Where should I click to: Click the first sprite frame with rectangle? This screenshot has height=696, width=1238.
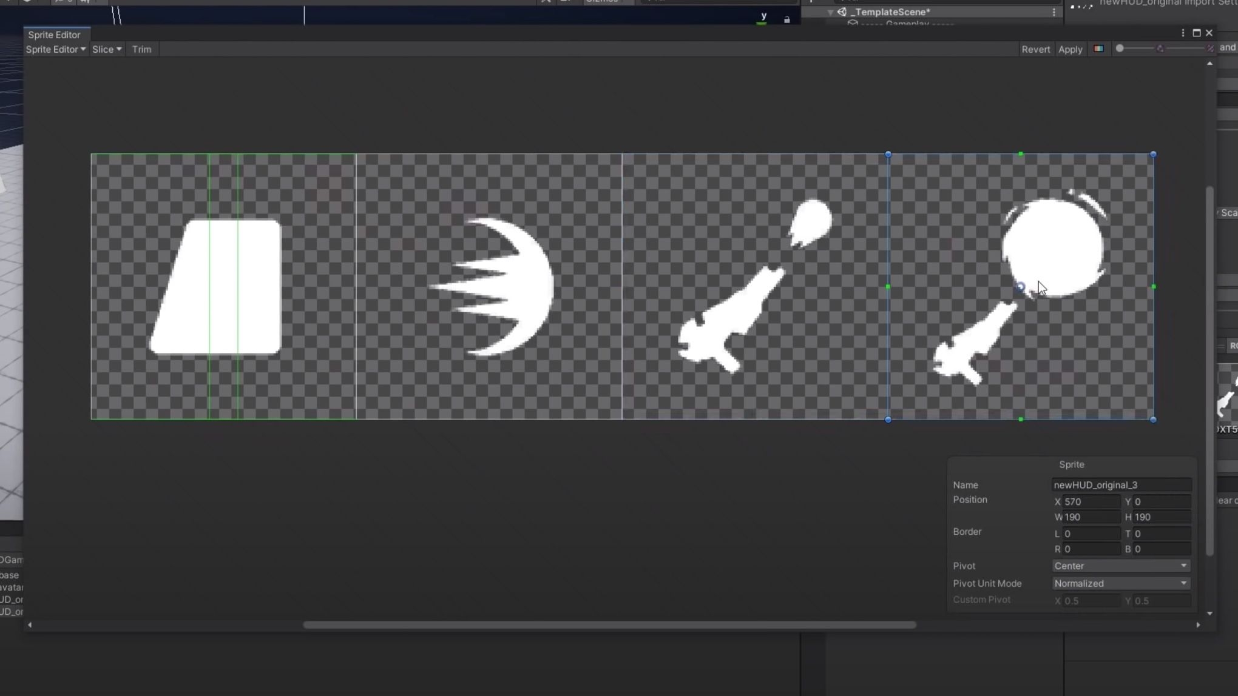[225, 286]
